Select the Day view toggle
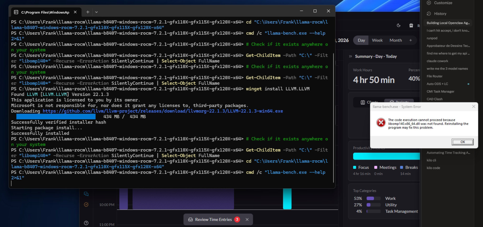Viewport: 483px width, 227px height. (361, 40)
